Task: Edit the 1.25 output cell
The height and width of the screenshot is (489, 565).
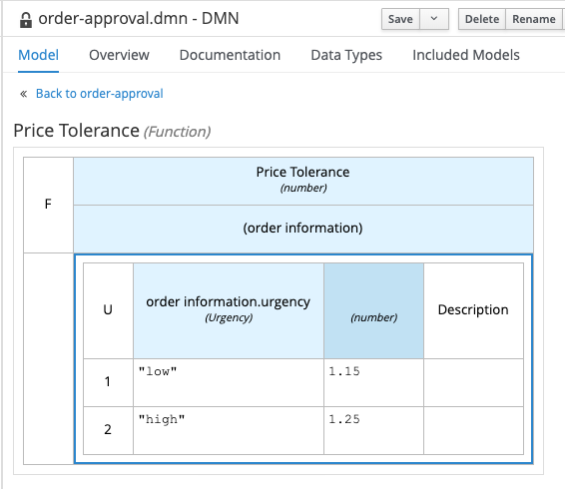Action: pyautogui.click(x=373, y=430)
